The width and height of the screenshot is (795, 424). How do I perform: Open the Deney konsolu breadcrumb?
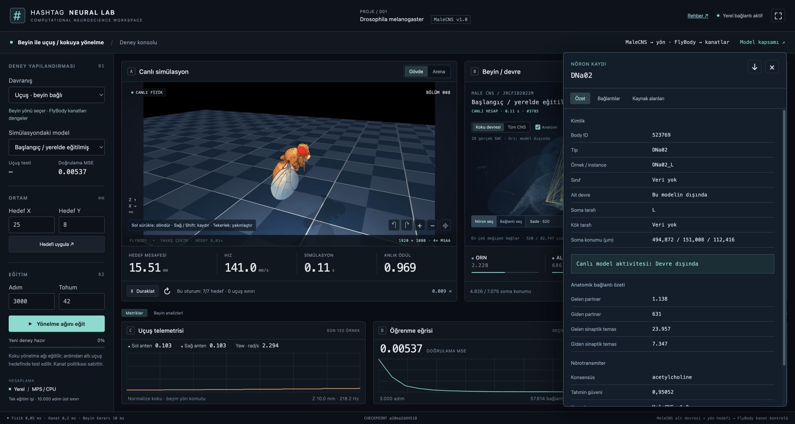(x=138, y=43)
